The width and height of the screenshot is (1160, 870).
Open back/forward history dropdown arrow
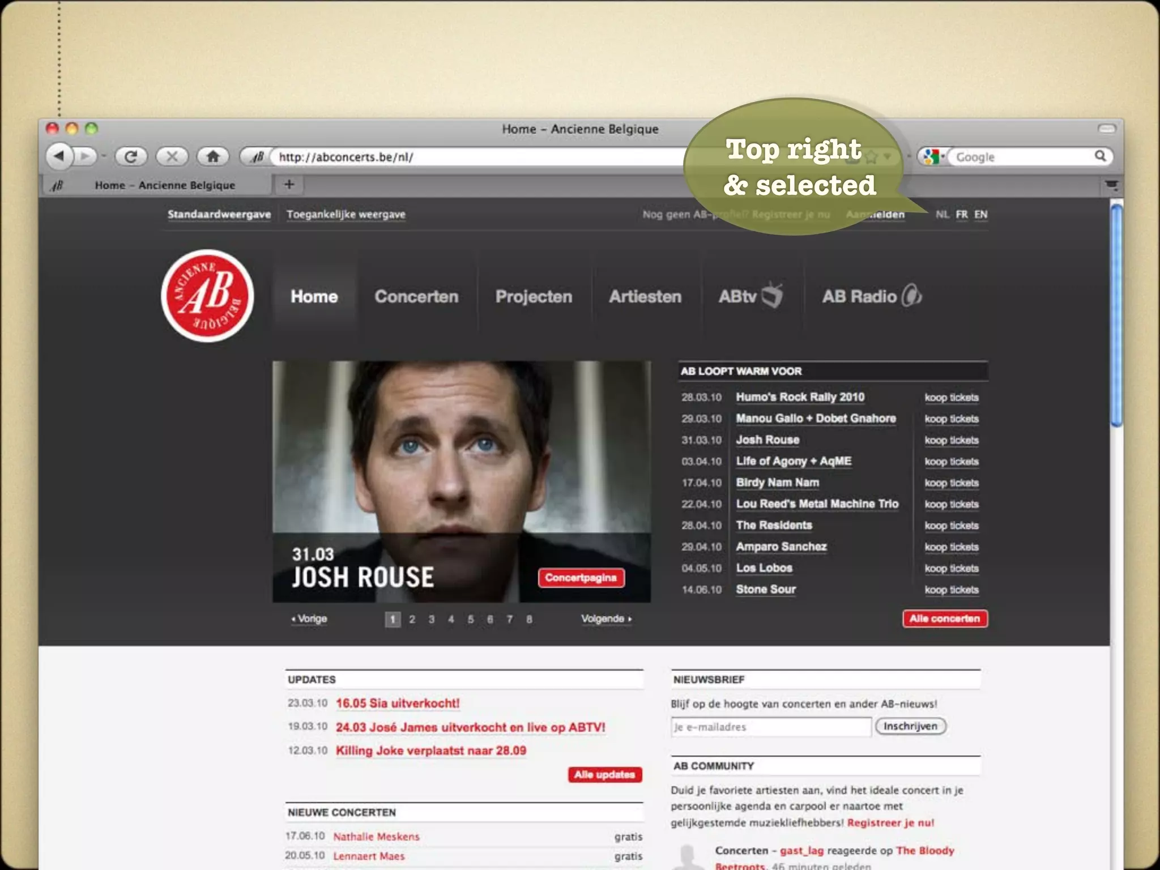tap(104, 156)
